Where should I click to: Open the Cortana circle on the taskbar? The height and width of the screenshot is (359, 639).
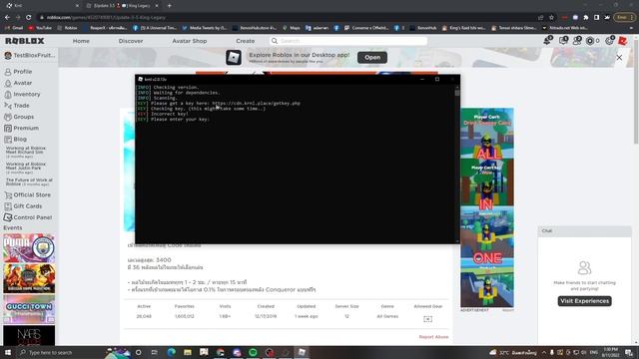[x=138, y=352]
